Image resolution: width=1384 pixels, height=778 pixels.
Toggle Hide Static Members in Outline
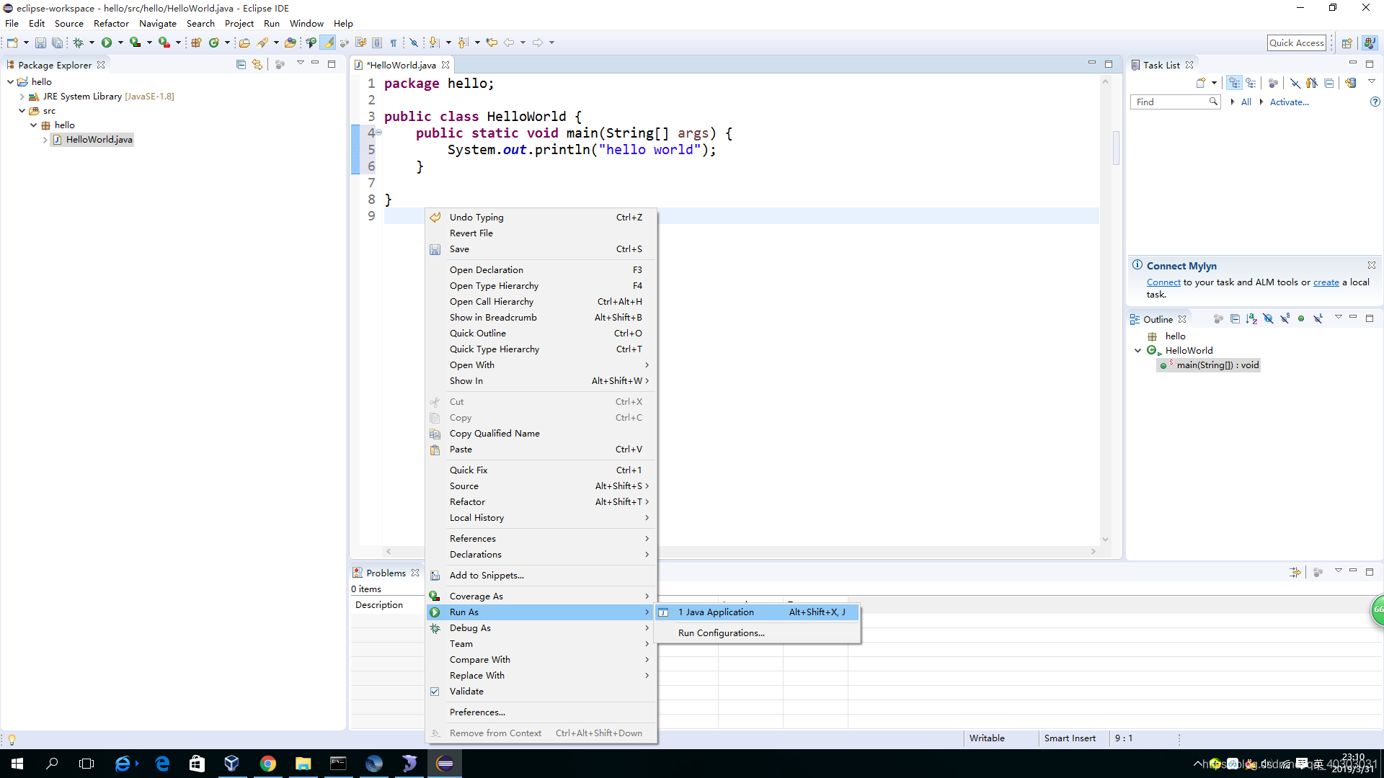pos(1285,318)
